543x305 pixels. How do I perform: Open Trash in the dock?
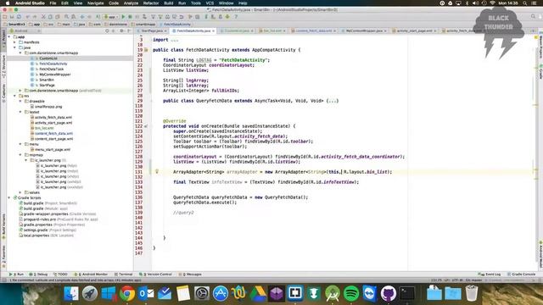coord(472,294)
